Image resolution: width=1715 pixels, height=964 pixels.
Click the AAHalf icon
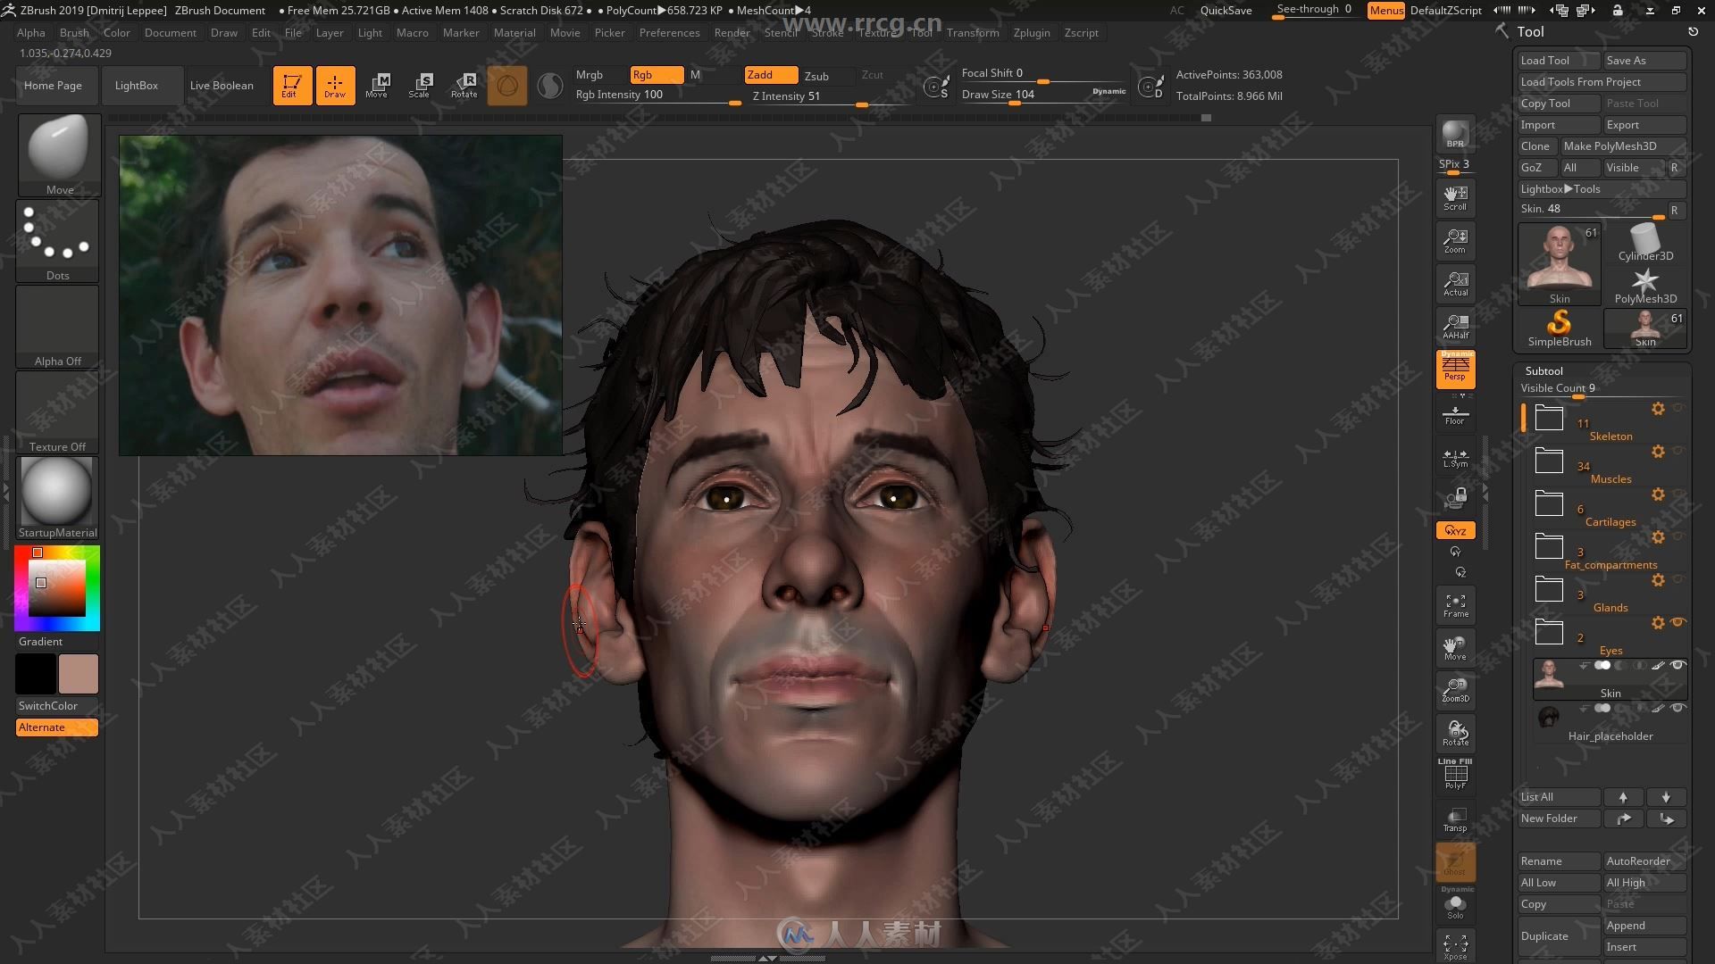coord(1455,327)
